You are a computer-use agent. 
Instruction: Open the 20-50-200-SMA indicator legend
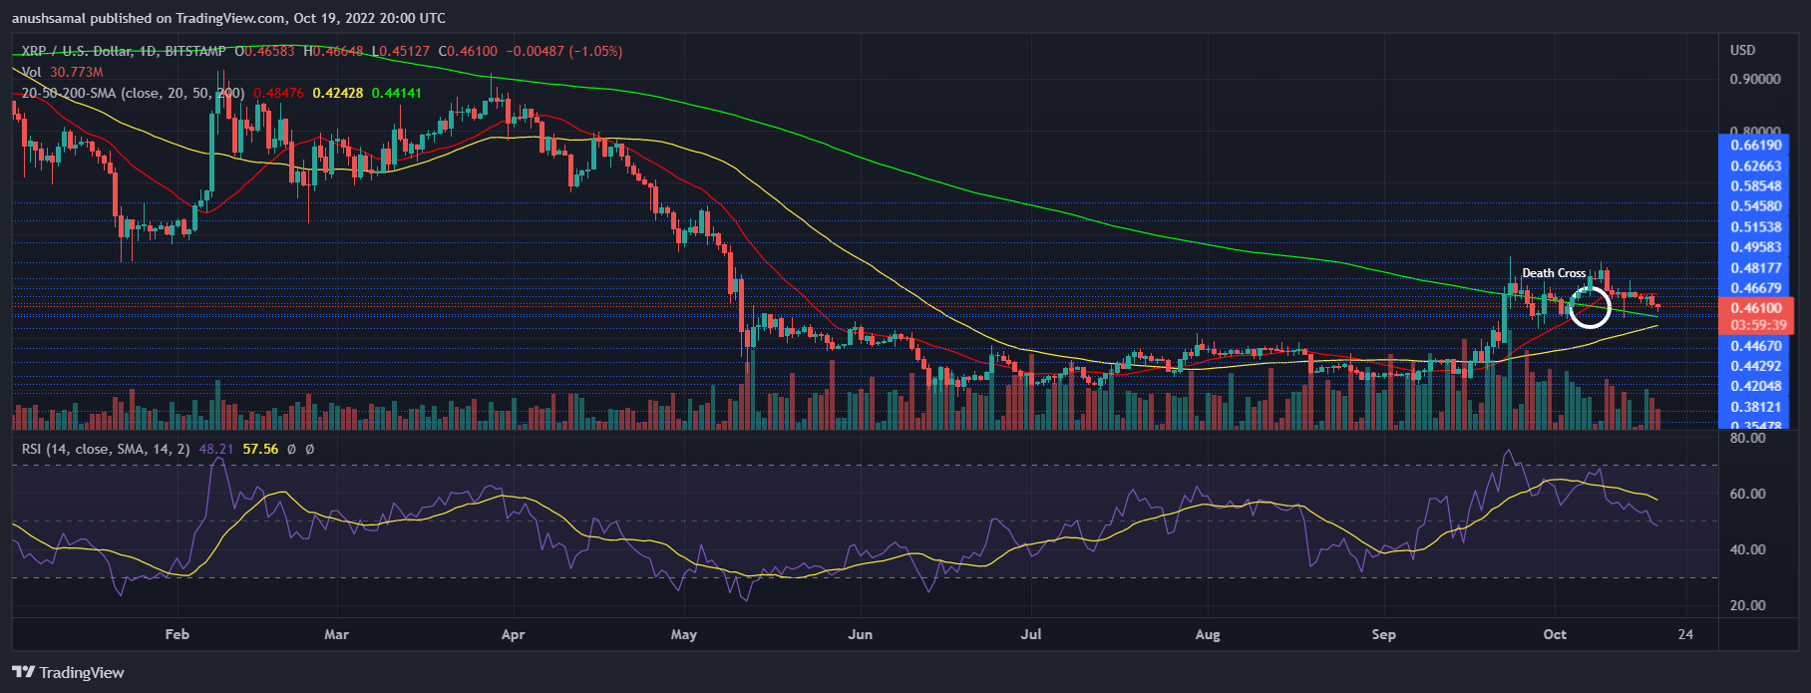pos(133,93)
